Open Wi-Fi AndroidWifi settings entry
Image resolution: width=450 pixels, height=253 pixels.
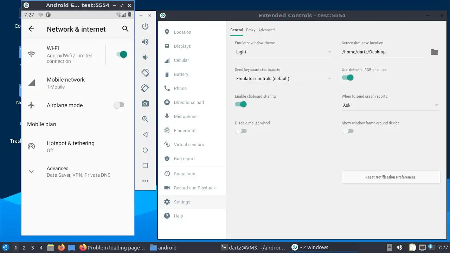coord(64,54)
